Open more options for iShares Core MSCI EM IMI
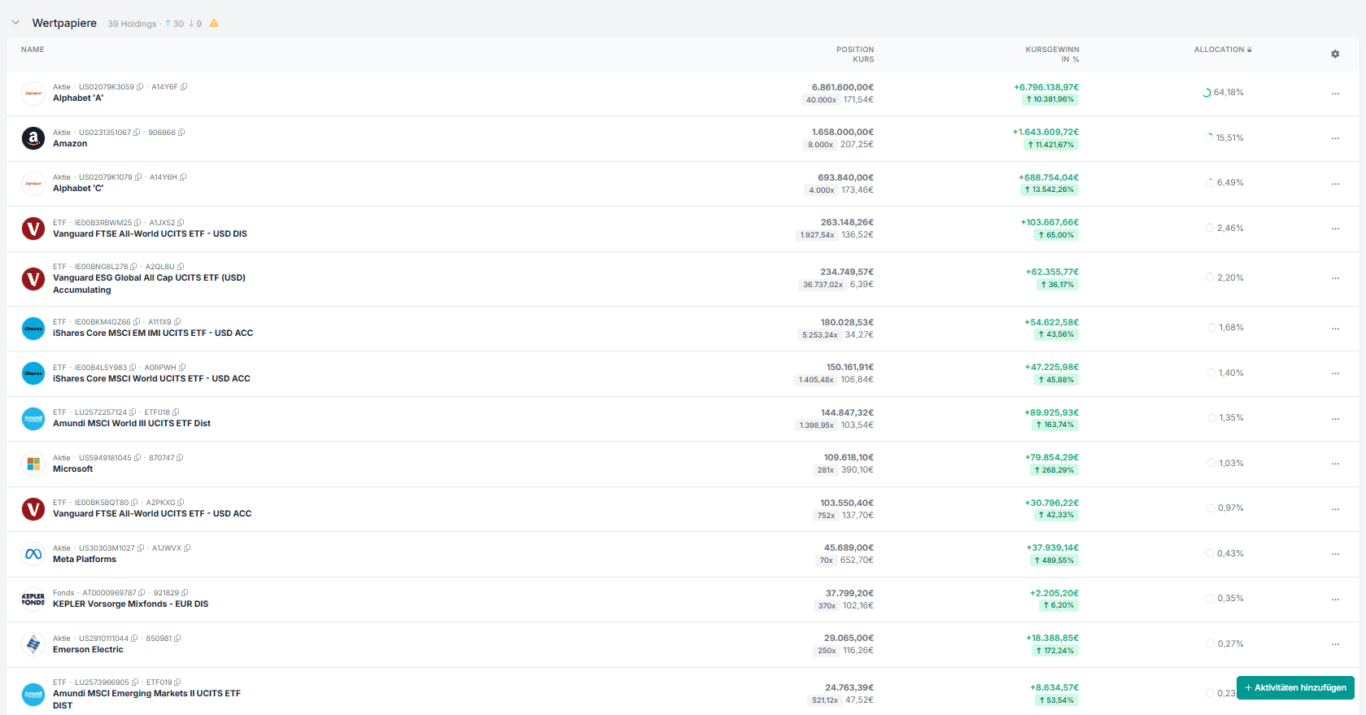The width and height of the screenshot is (1366, 715). coord(1335,329)
